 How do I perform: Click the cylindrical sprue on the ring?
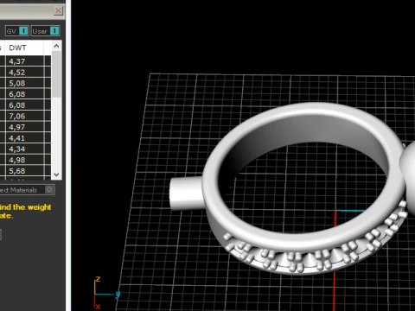[186, 193]
